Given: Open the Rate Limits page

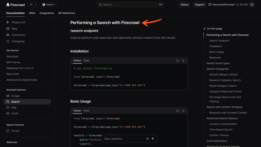Looking at the screenshot, I should 13,74.
